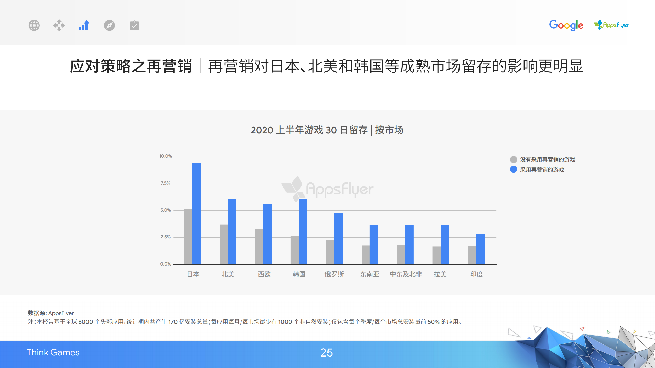The width and height of the screenshot is (655, 368).
Task: Click the Google logo
Action: [566, 25]
